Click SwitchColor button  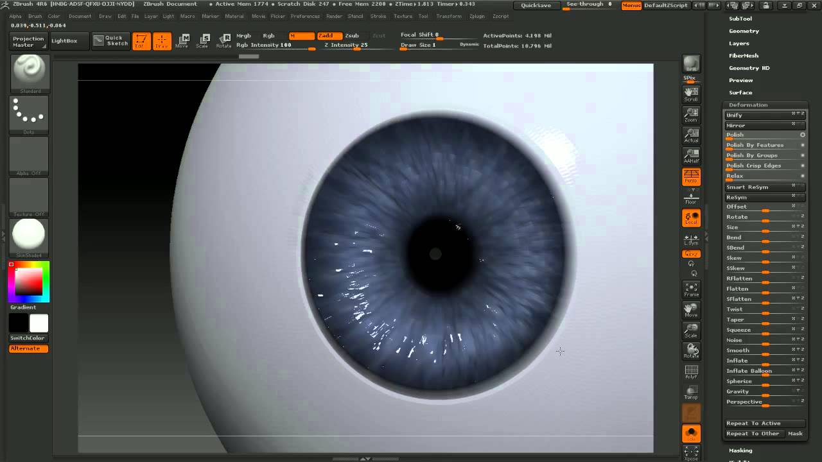click(28, 338)
